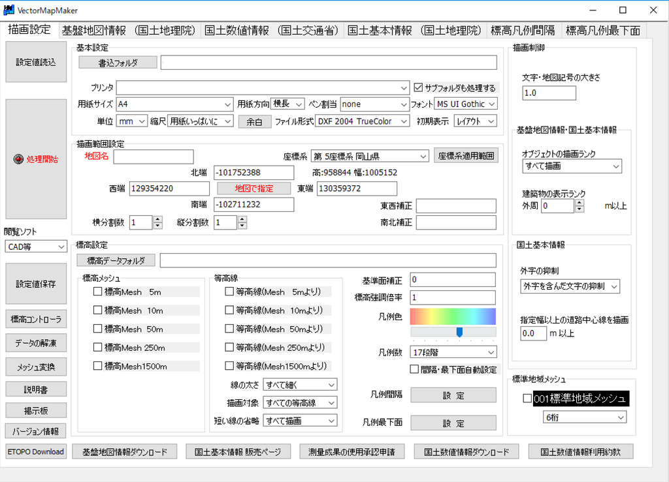Click the ETOPO Download button

pos(35,452)
